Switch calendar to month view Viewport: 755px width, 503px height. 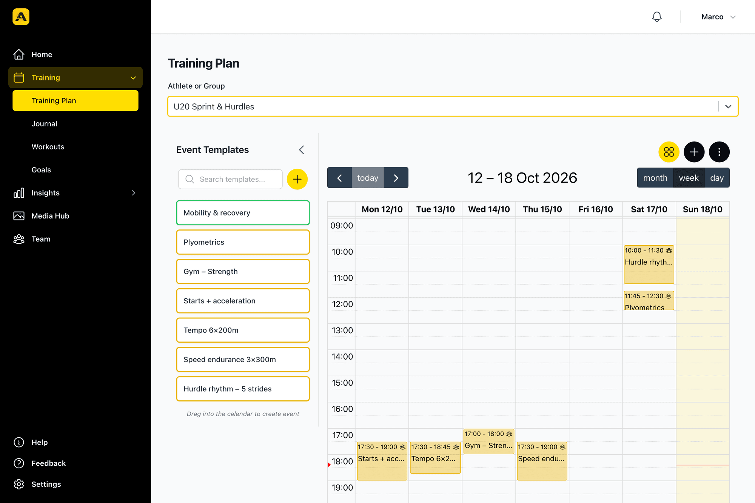tap(655, 178)
